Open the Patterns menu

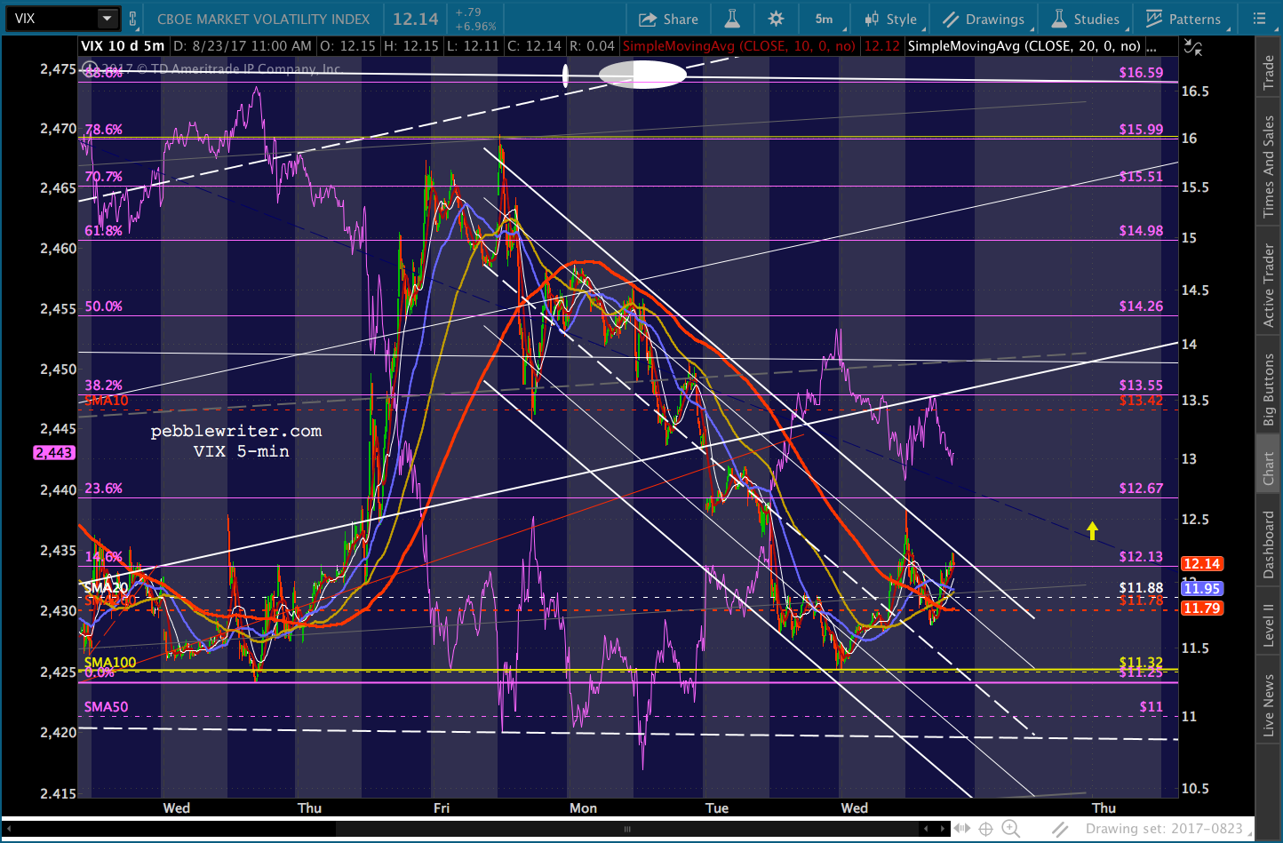1183,19
